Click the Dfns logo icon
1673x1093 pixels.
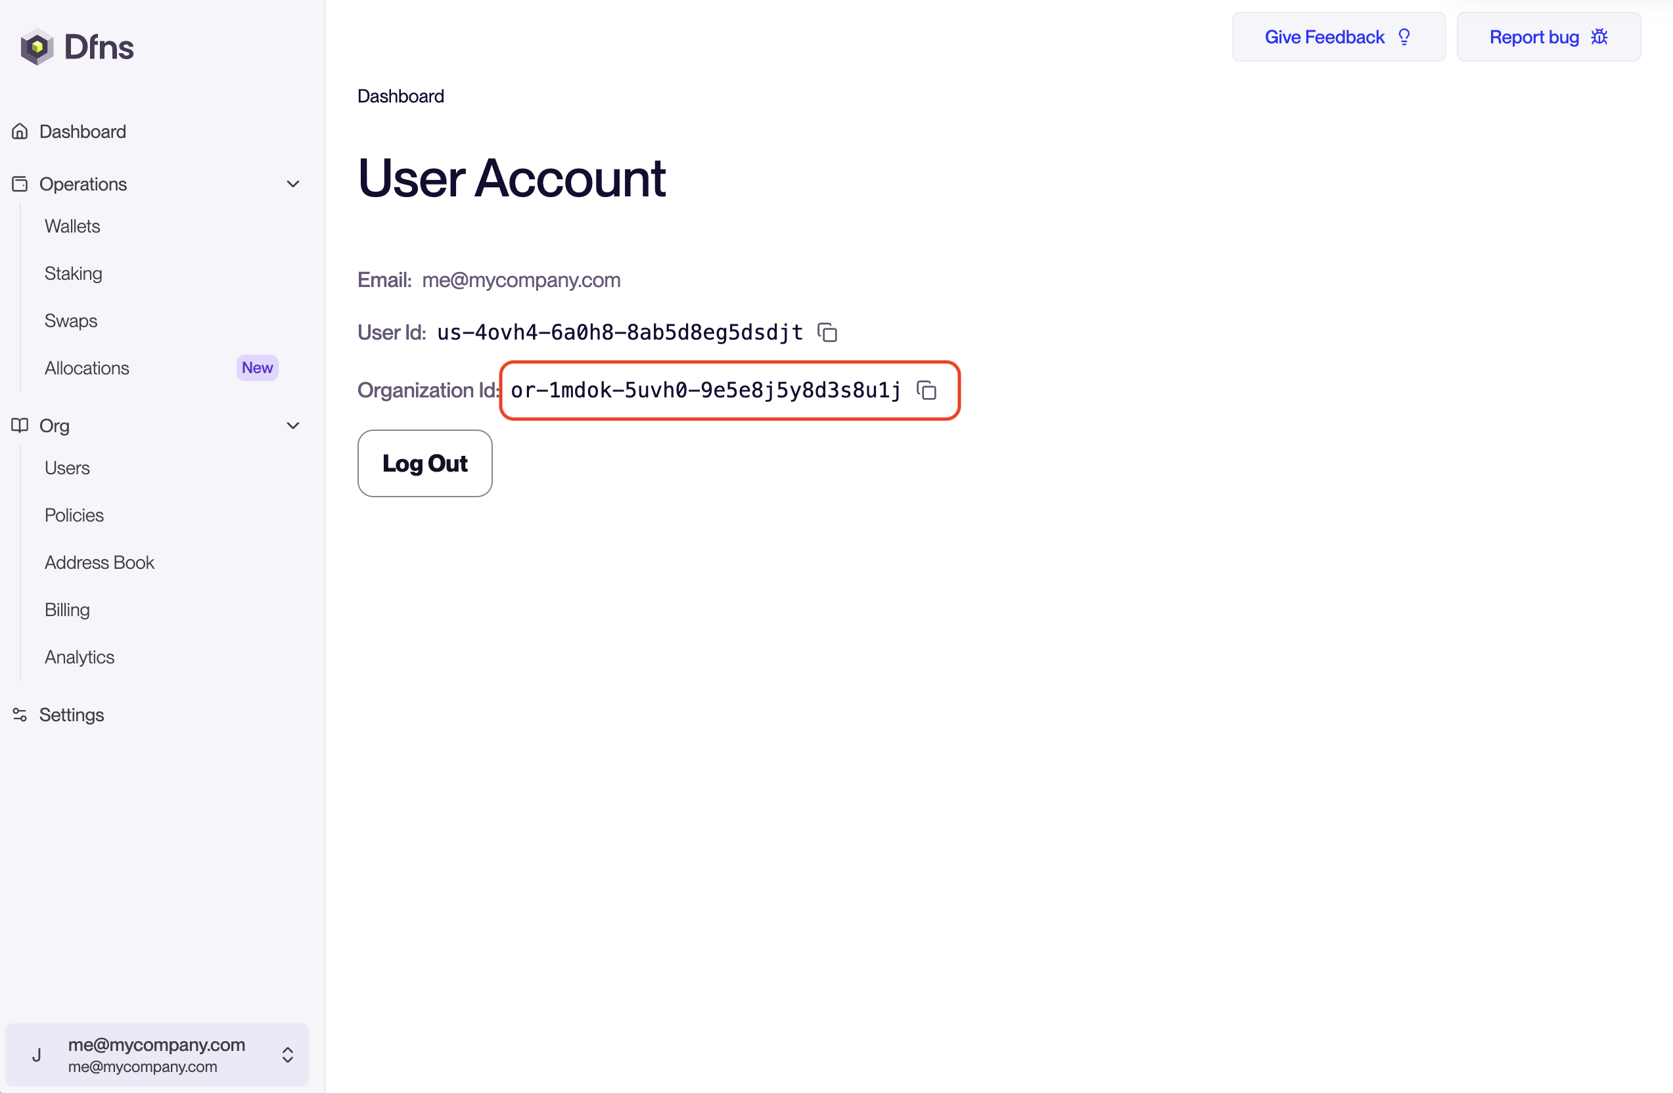(x=37, y=47)
